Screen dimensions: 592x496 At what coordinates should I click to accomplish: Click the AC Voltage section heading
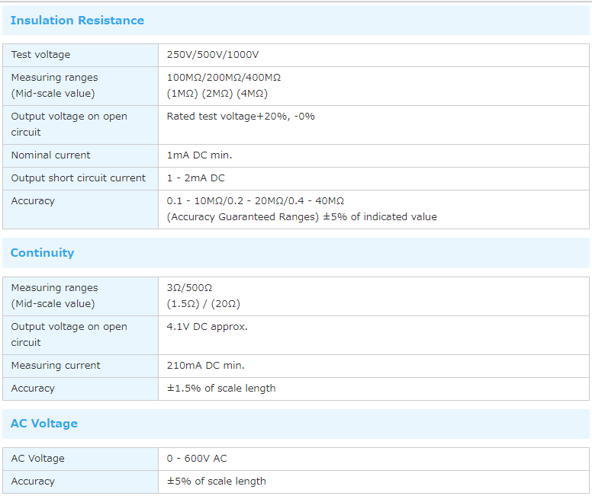pos(44,424)
